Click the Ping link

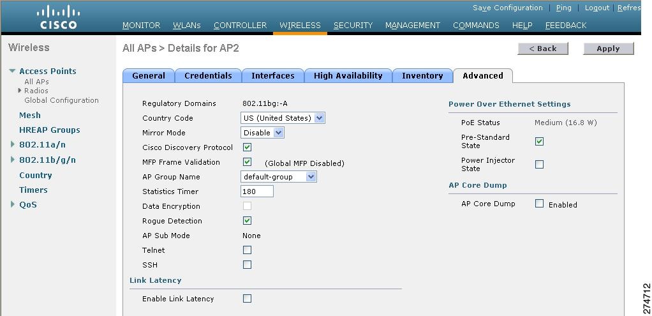(564, 8)
